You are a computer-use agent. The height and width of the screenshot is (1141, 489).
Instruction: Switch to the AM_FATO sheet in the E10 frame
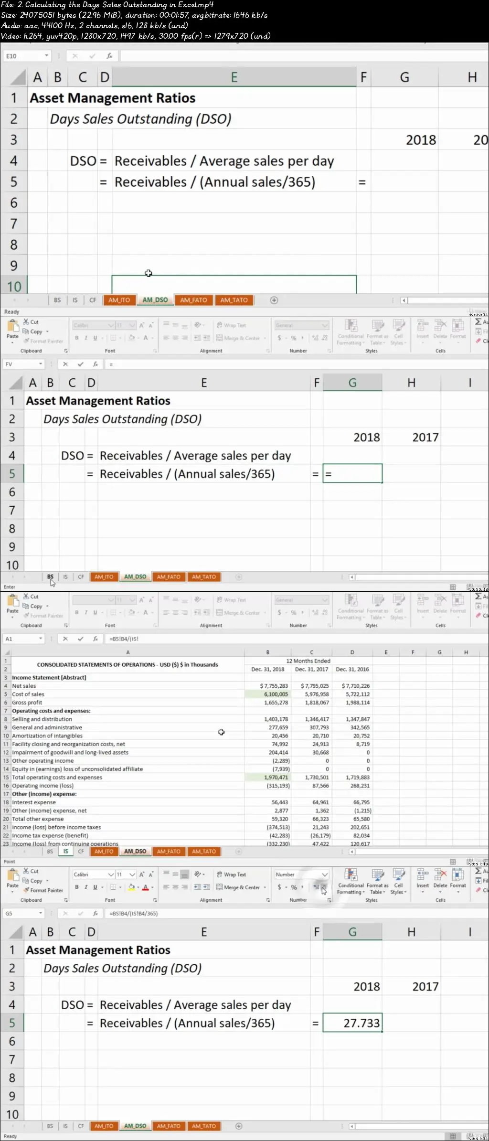[x=193, y=300]
